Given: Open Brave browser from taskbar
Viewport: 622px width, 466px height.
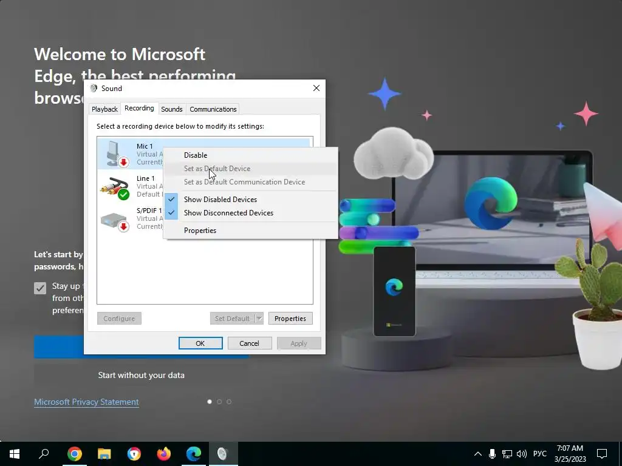Looking at the screenshot, I should (134, 454).
